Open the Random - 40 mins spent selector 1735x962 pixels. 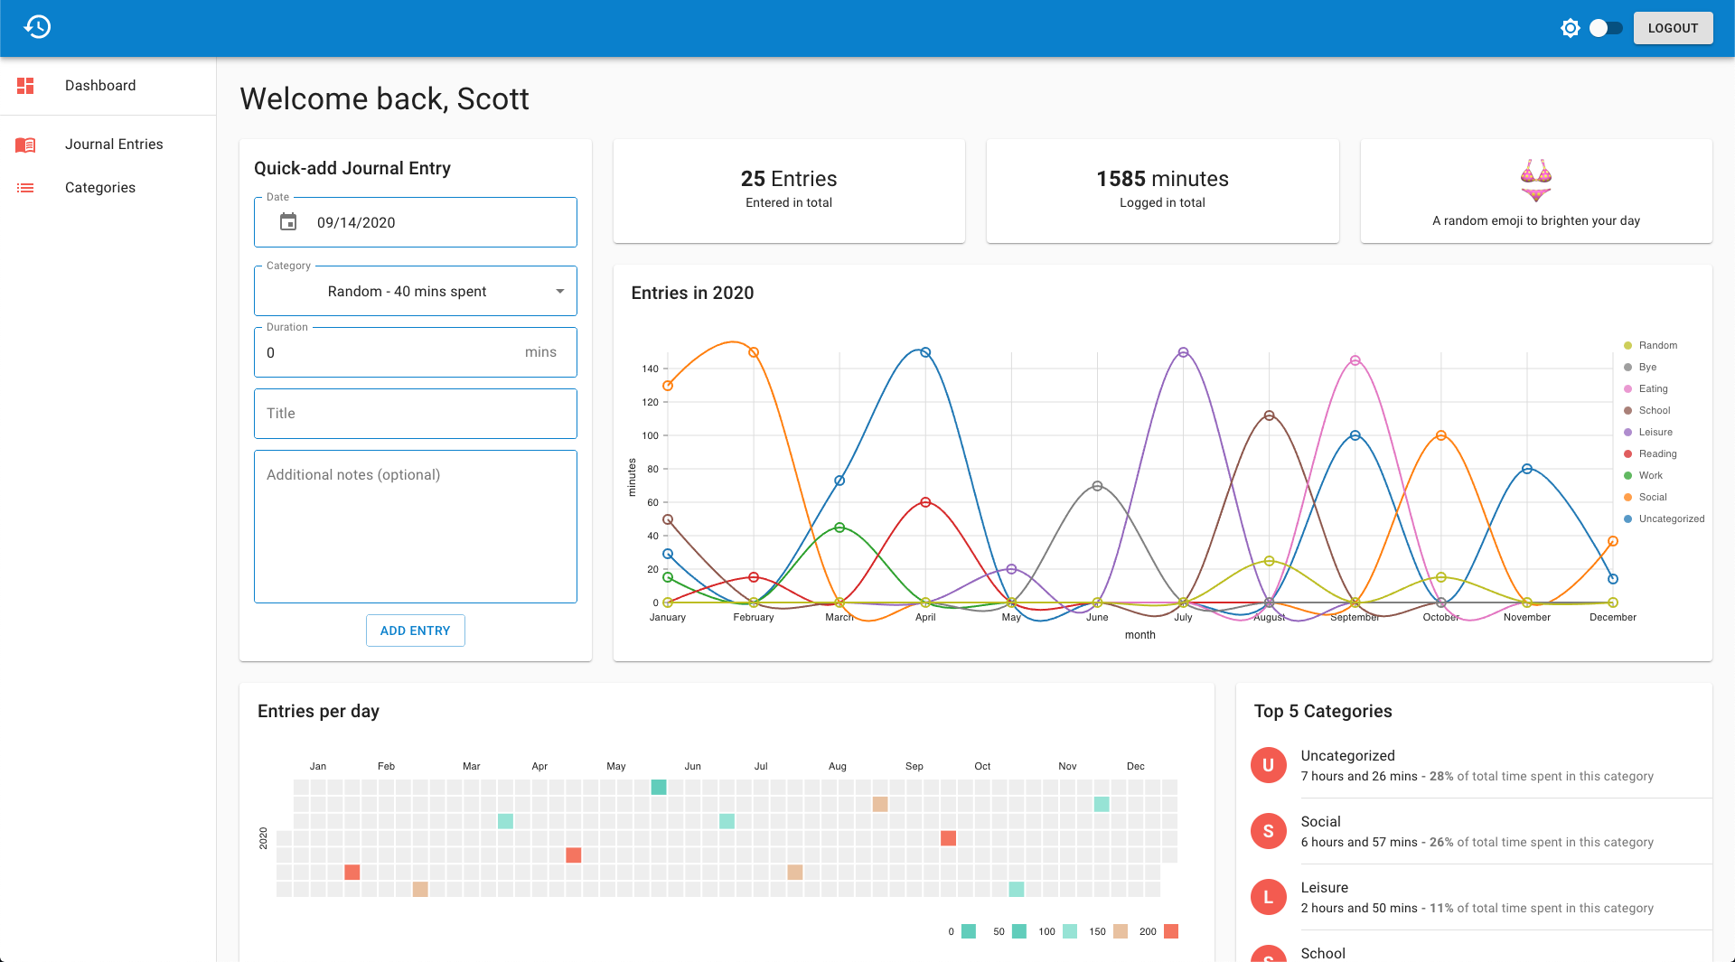point(416,291)
